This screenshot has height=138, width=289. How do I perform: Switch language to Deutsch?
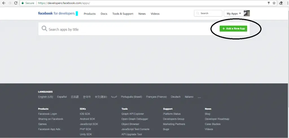(176, 97)
